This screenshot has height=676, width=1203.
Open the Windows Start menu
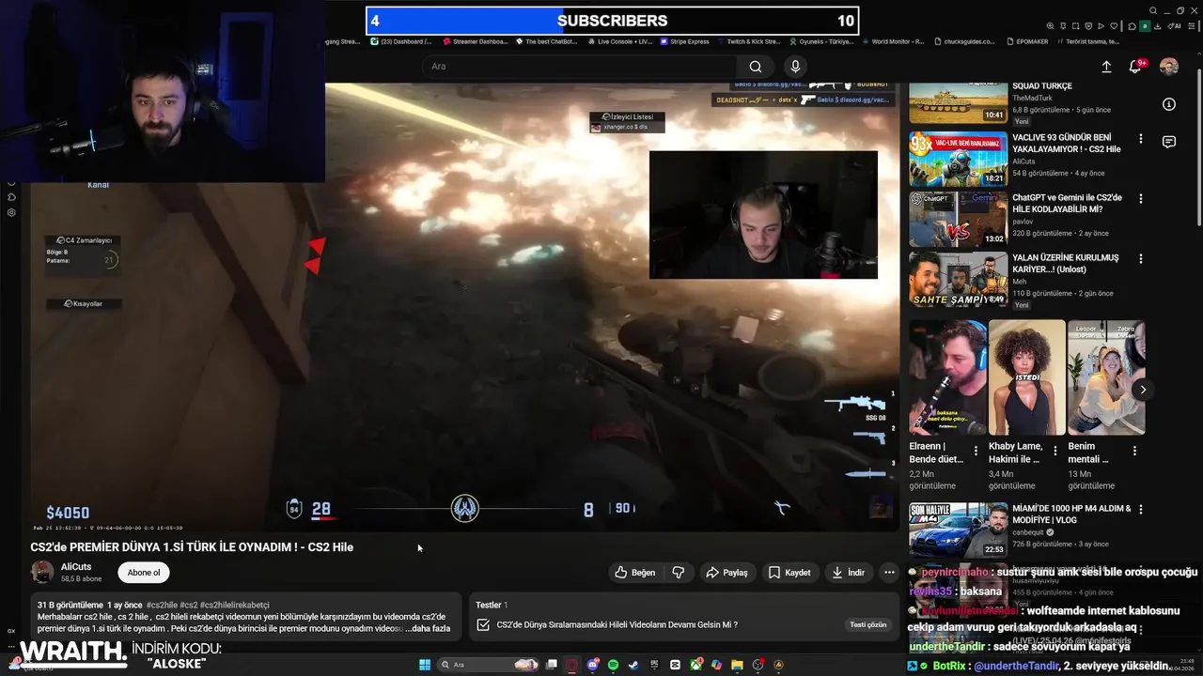point(425,665)
